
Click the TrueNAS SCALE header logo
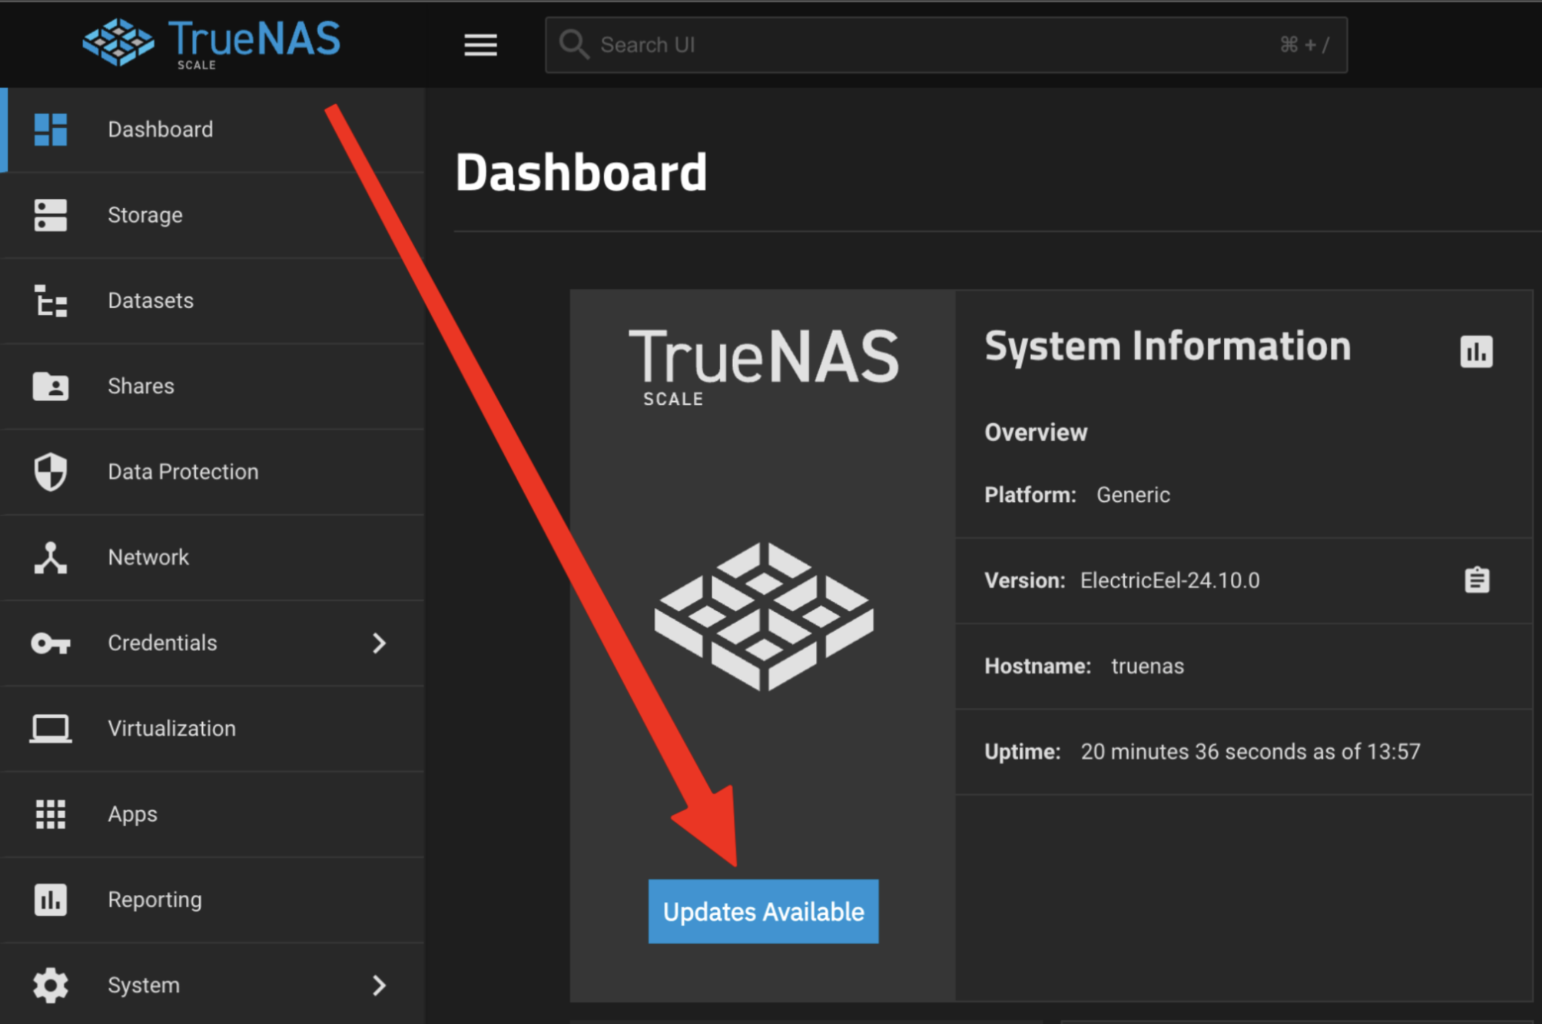(x=212, y=42)
